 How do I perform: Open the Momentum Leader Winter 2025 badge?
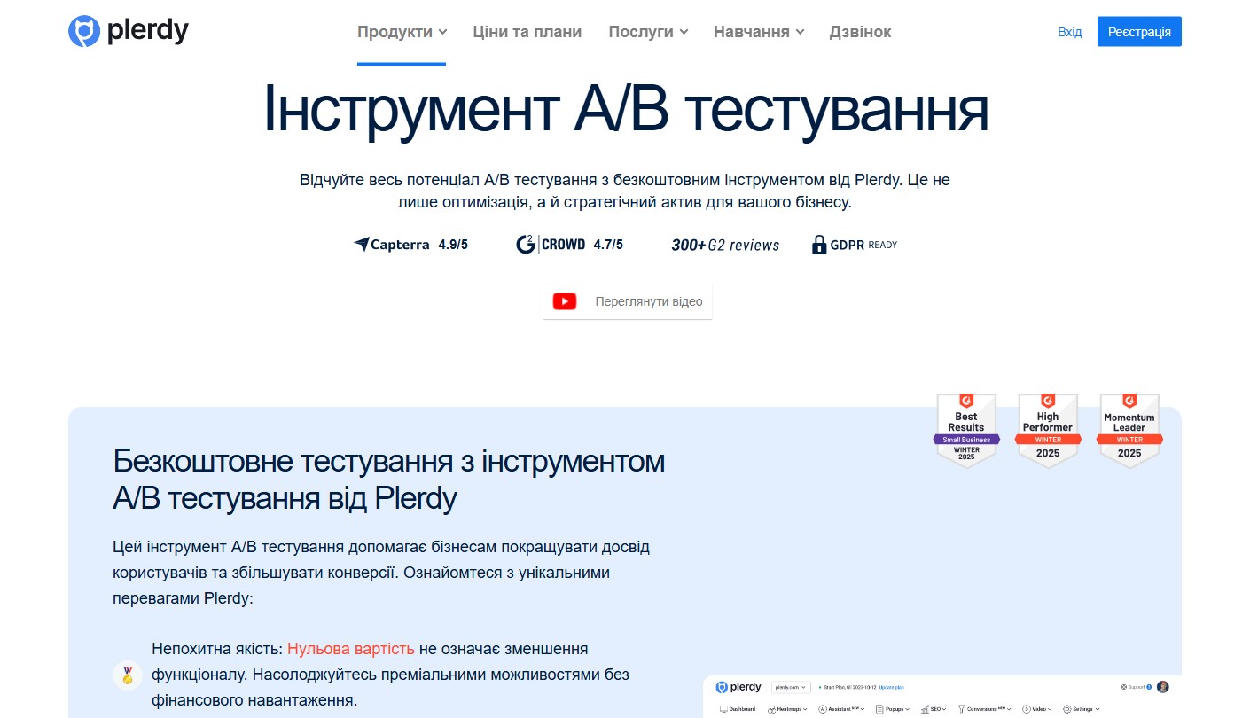(x=1129, y=431)
